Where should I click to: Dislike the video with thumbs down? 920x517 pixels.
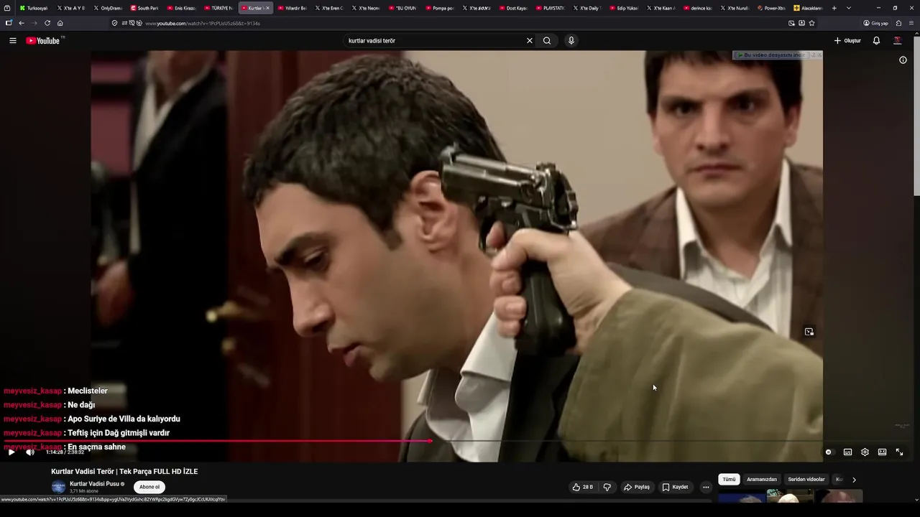pyautogui.click(x=607, y=487)
